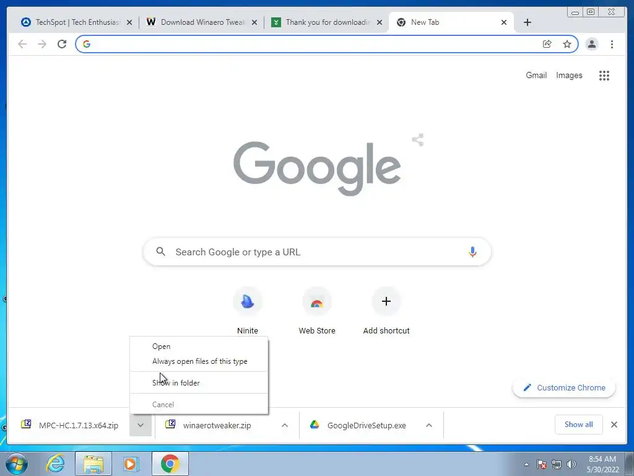The width and height of the screenshot is (634, 476).
Task: Click the doodle share icon beside Google logo
Action: [418, 140]
